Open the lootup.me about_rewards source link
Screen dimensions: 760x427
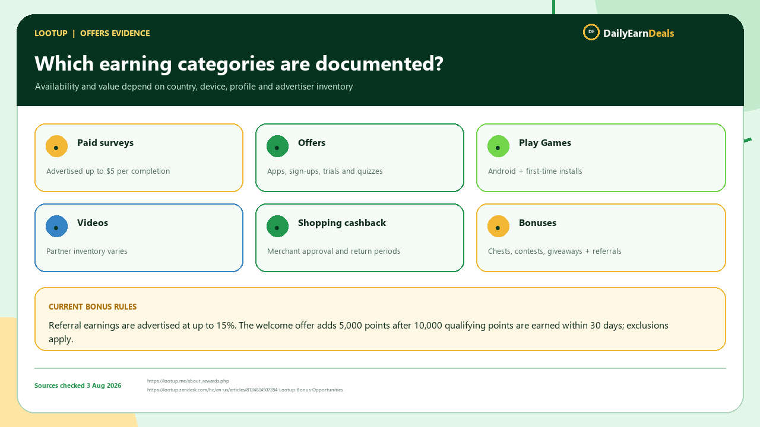[188, 381]
